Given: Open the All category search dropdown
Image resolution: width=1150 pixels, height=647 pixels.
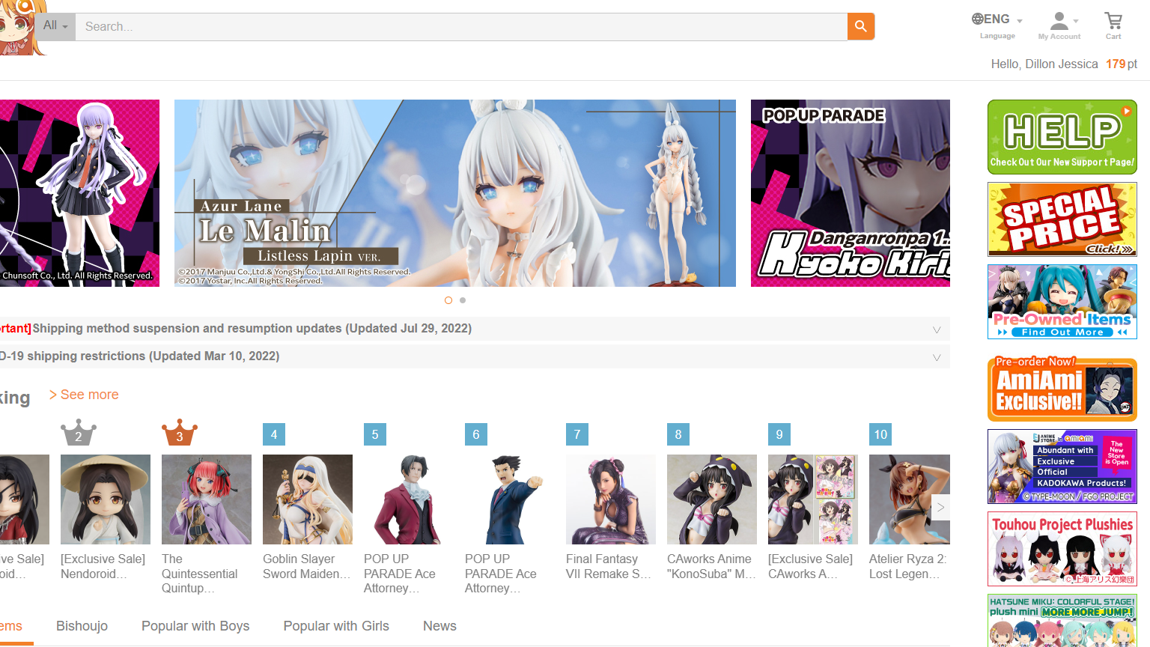Looking at the screenshot, I should [55, 26].
